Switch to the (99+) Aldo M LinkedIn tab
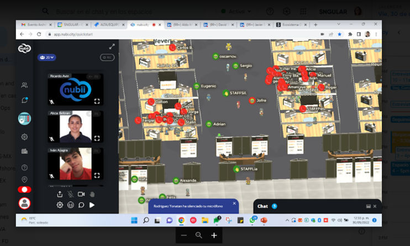 (x=182, y=24)
